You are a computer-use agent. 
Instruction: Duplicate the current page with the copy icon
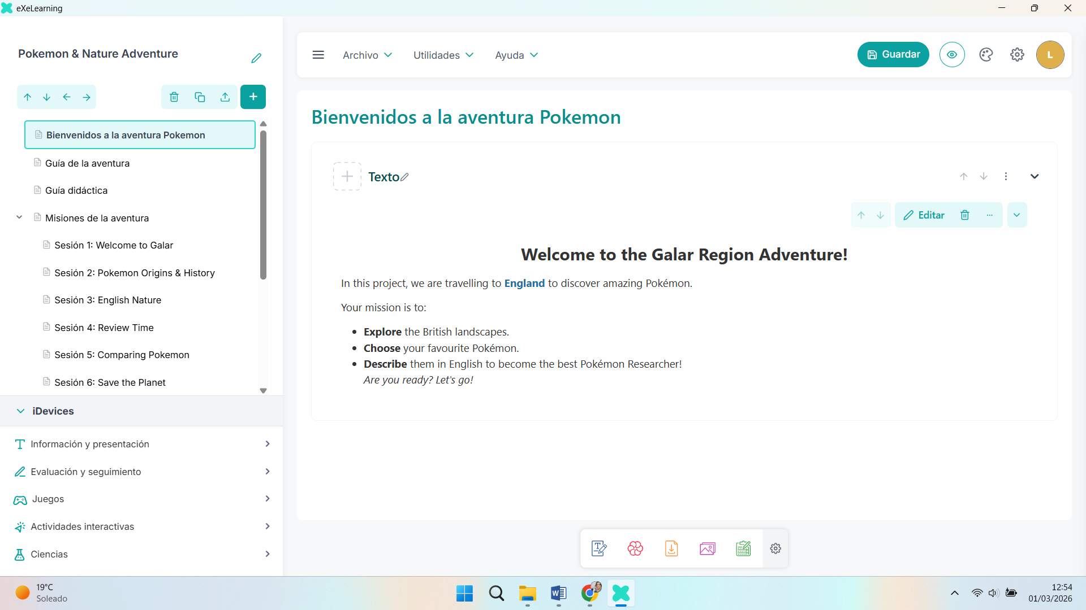pos(199,97)
